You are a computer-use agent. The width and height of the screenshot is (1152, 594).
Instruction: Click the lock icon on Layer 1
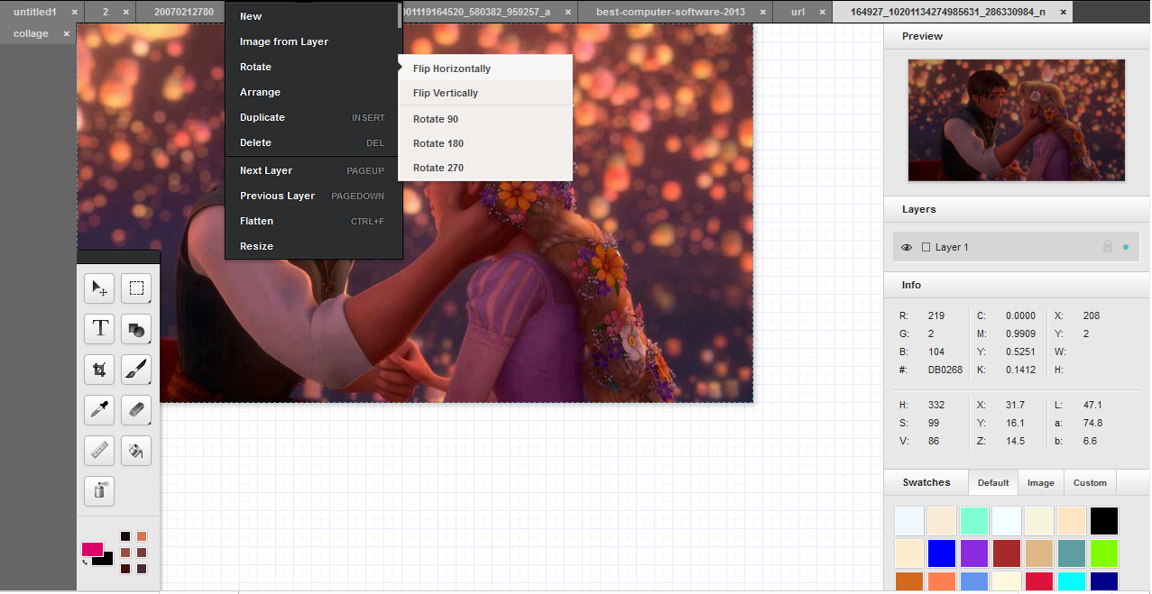click(1107, 247)
